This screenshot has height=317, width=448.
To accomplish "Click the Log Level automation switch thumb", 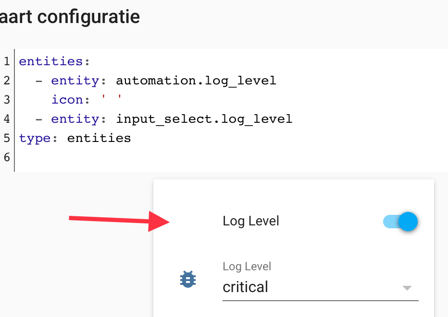I will pyautogui.click(x=408, y=222).
